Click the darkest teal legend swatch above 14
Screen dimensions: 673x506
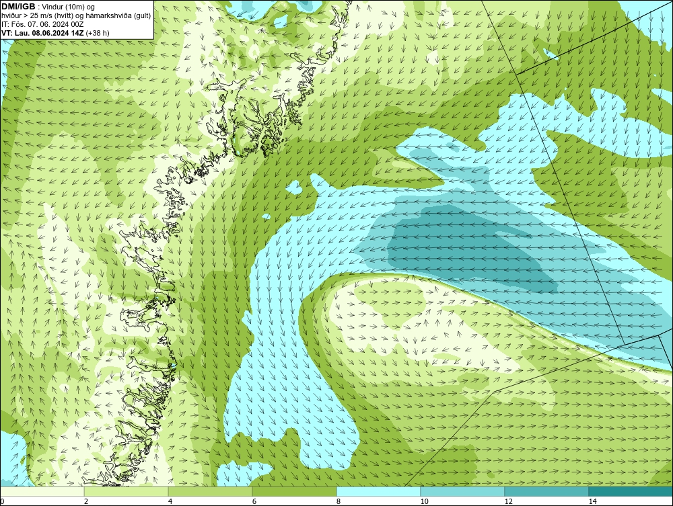tap(631, 491)
